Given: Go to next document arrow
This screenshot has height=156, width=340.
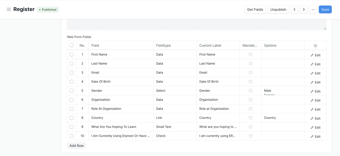Looking at the screenshot, I should pos(304,10).
